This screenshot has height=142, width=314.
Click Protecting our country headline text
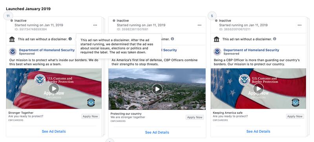point(126,114)
